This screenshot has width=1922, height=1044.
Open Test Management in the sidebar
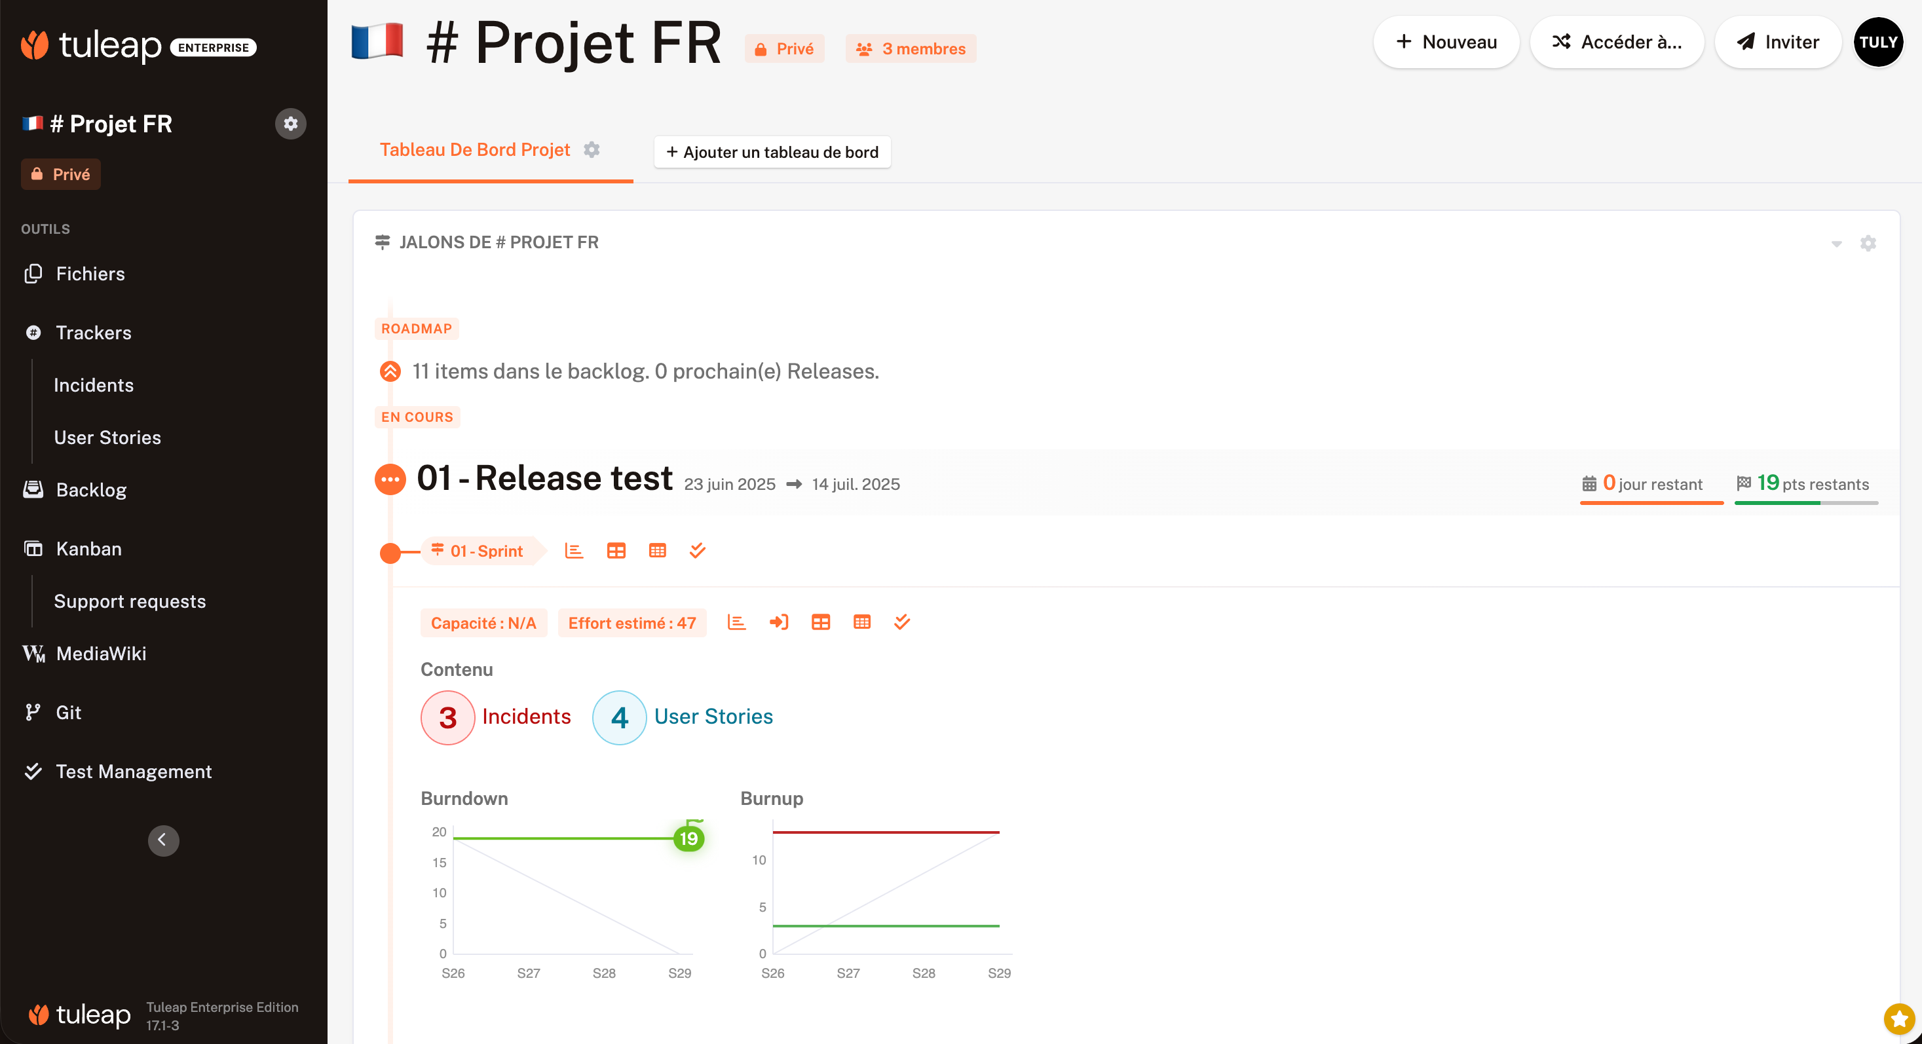[x=134, y=771]
